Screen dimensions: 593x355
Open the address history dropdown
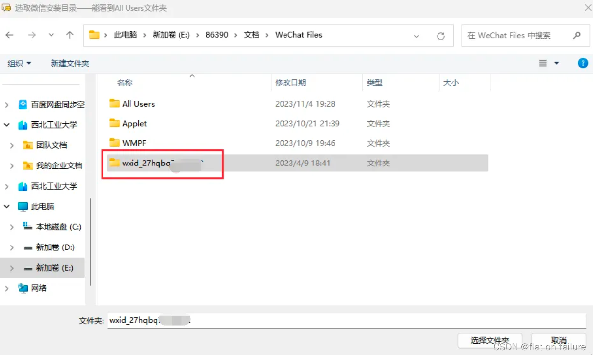click(417, 36)
